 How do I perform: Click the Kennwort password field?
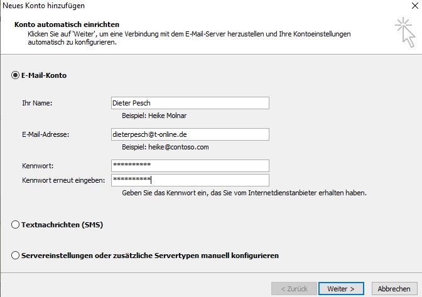pos(190,166)
